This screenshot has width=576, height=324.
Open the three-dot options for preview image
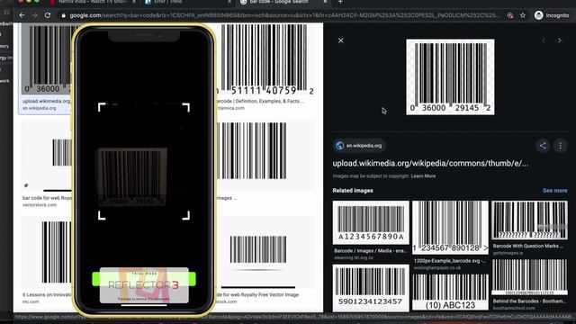click(x=560, y=146)
